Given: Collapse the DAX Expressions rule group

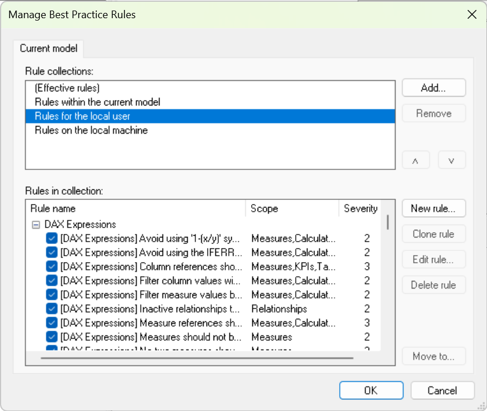Looking at the screenshot, I should pyautogui.click(x=38, y=224).
